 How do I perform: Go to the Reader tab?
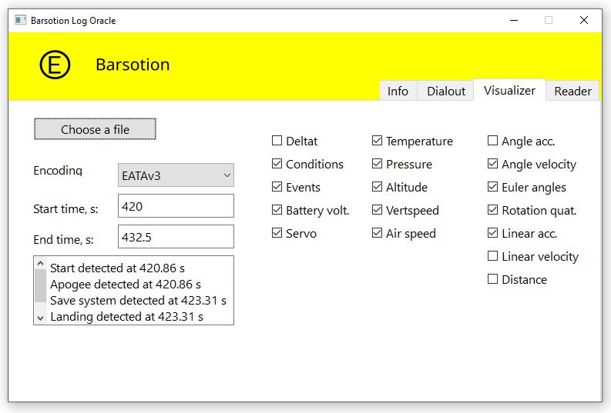pyautogui.click(x=572, y=91)
